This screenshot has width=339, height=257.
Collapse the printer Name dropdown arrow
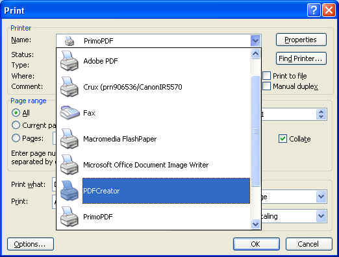255,41
